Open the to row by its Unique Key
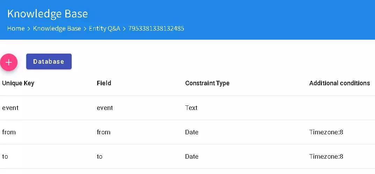This screenshot has height=174, width=375. click(5, 157)
